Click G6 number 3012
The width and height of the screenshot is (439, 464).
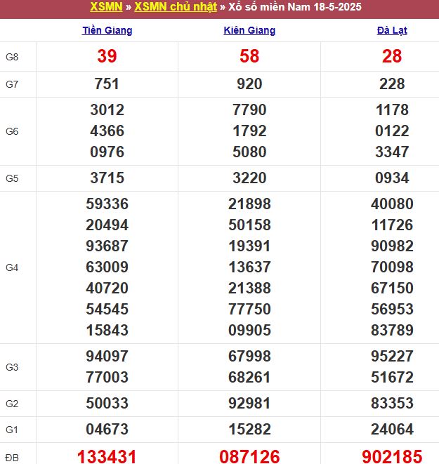[107, 110]
